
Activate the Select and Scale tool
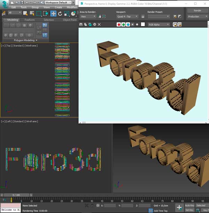67,14
